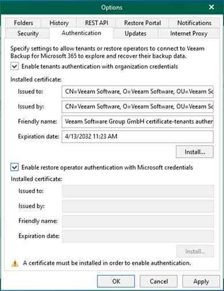The image size is (224, 291).
Task: Select the Restore Portal tab
Action: [x=142, y=23]
